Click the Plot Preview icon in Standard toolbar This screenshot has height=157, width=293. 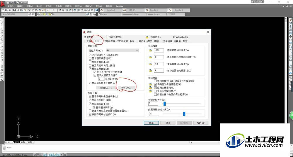click(18, 10)
